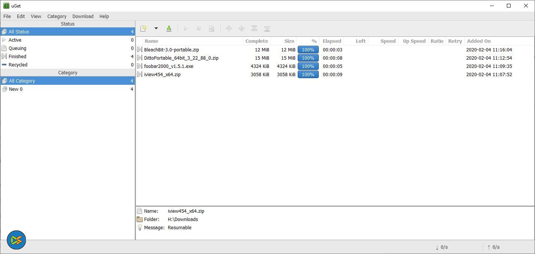Select the New 0 category
Viewport: 535px width, 254px height.
[x=68, y=89]
